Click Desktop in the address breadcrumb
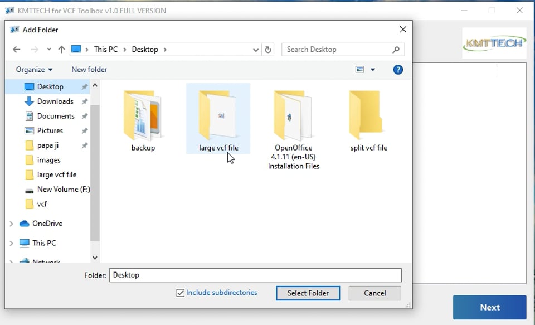535x325 pixels. (x=145, y=50)
